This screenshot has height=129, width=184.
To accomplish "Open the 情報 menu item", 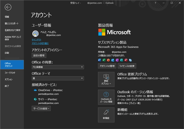I will coord(12,17).
